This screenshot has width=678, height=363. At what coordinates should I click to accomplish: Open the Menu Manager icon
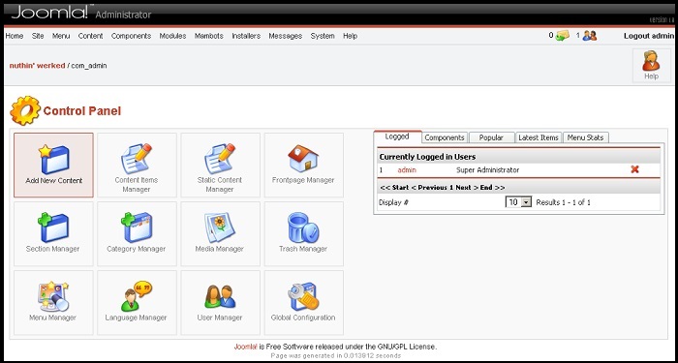[x=53, y=302]
